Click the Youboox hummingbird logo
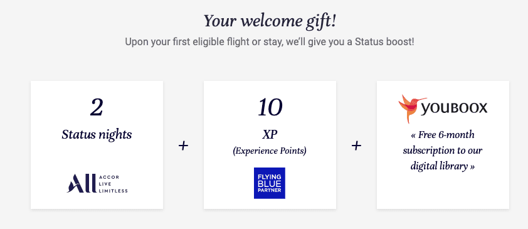The height and width of the screenshot is (229, 528). click(x=408, y=109)
